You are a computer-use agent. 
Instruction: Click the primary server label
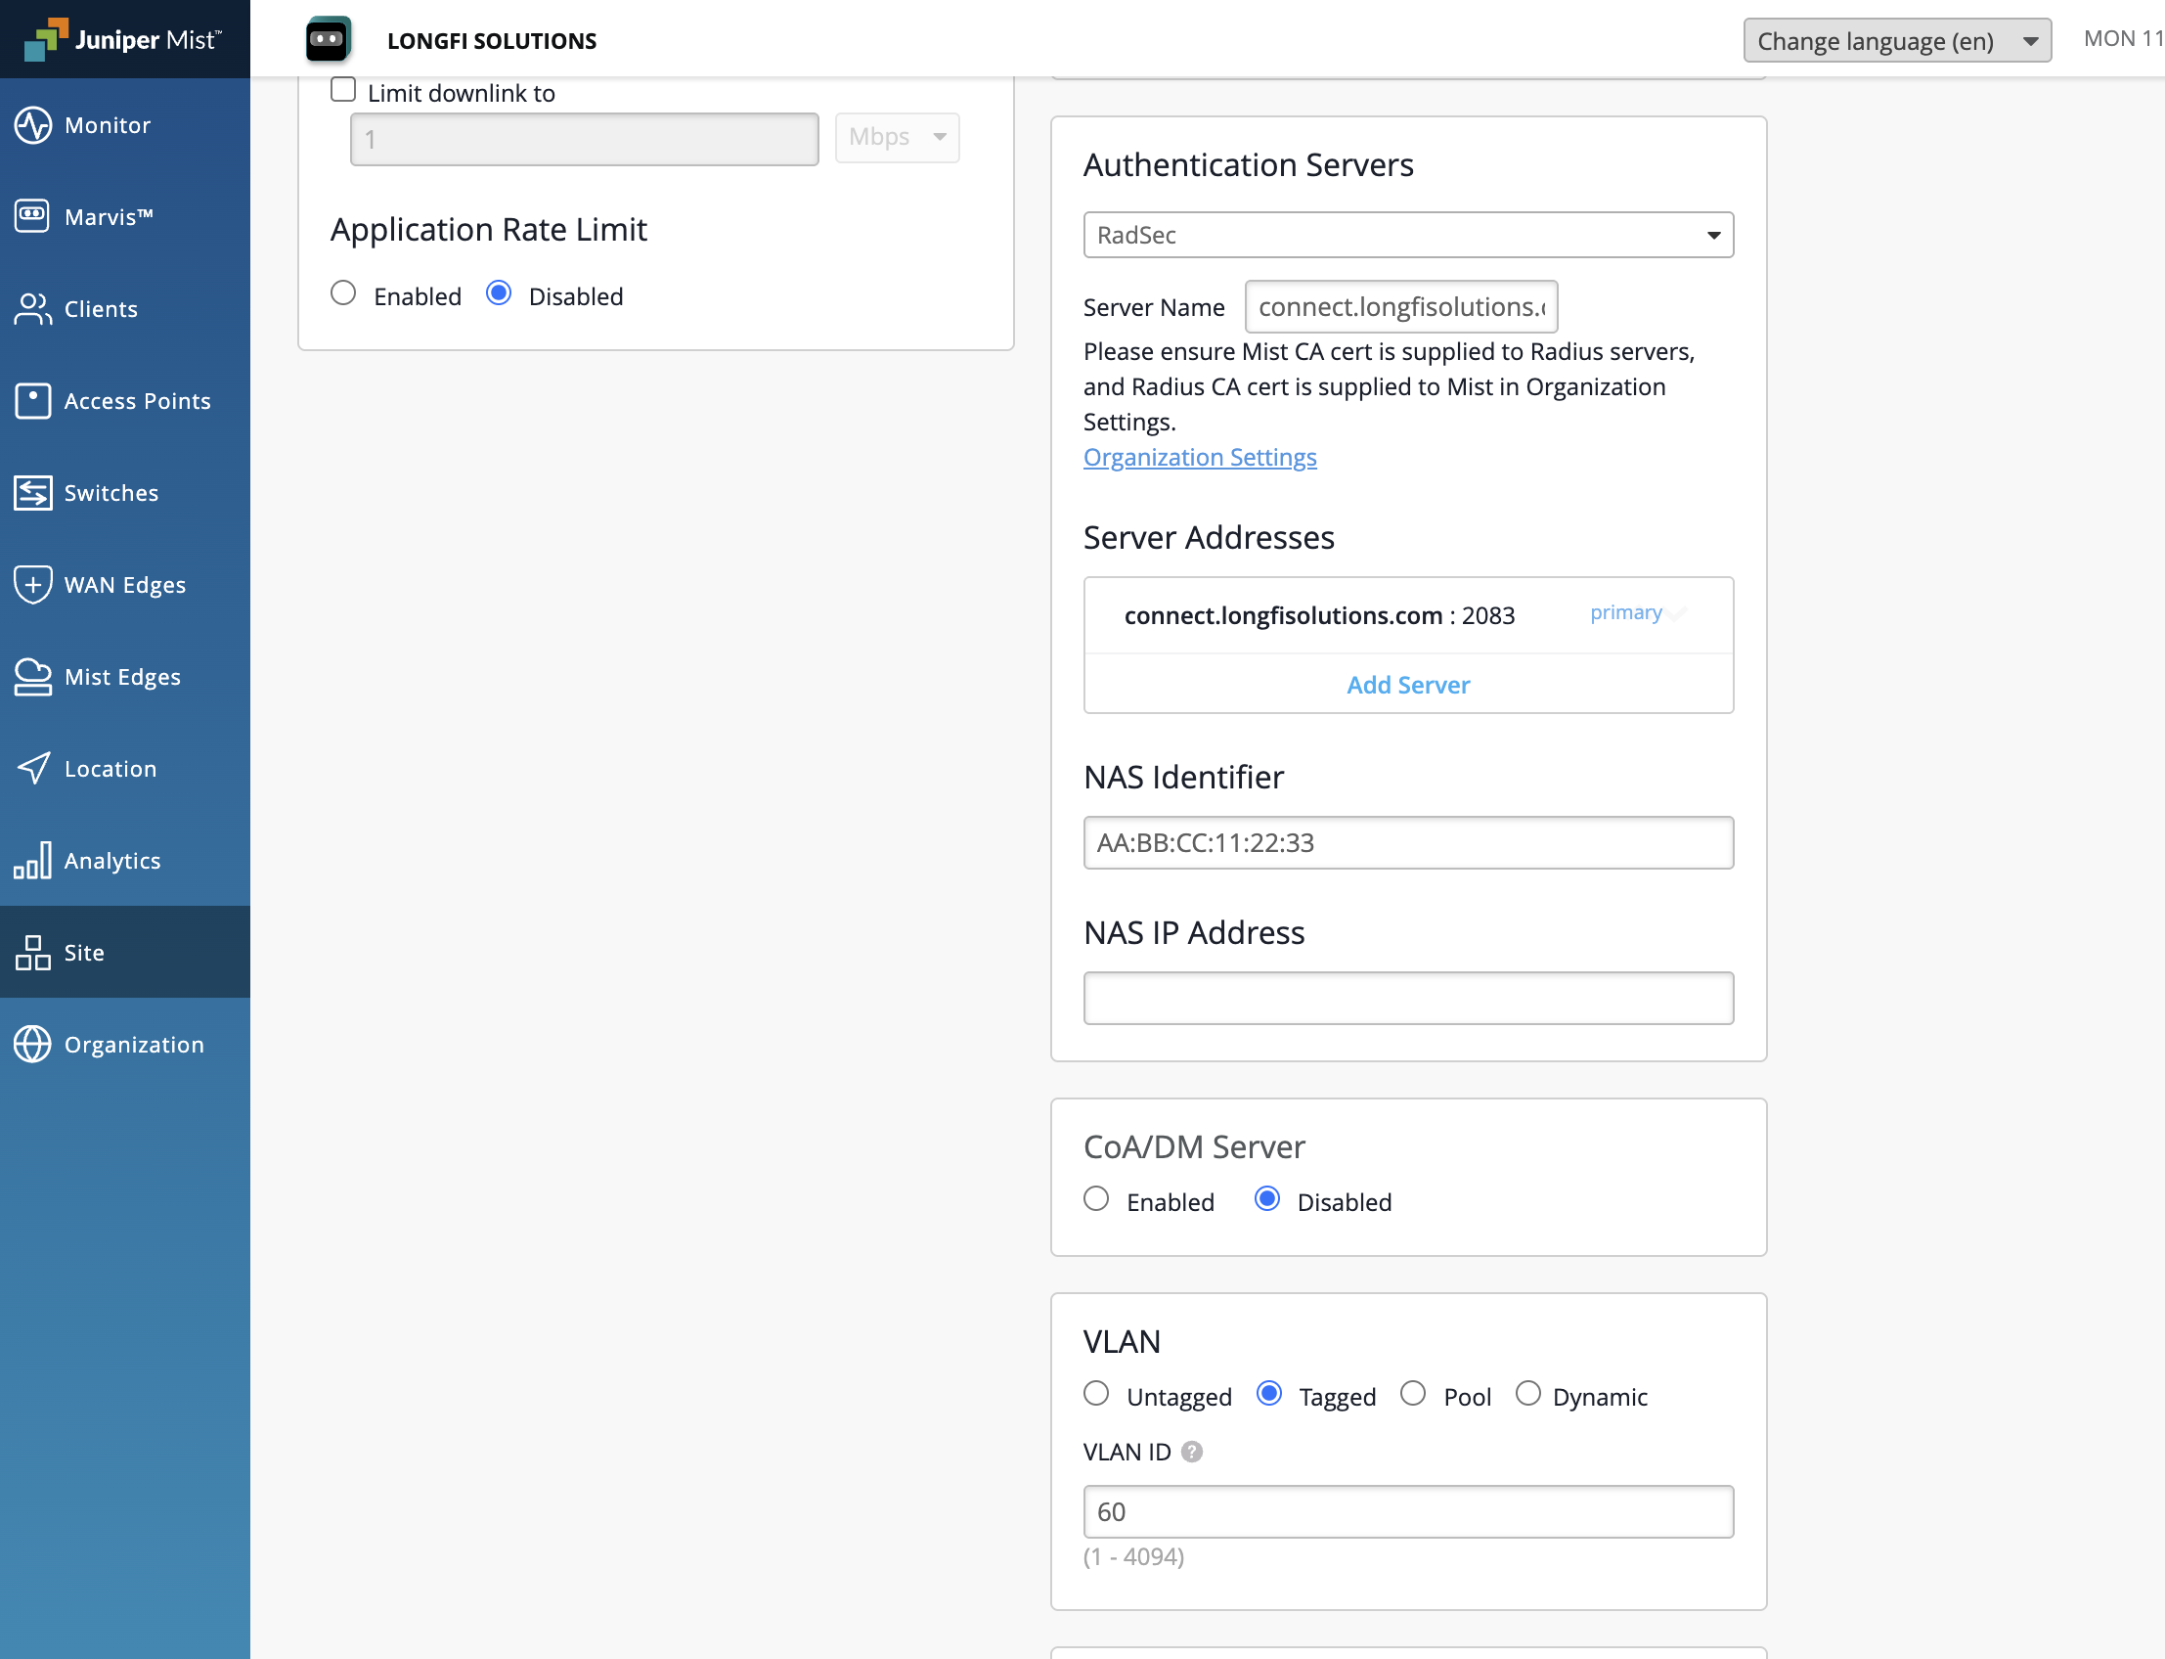coord(1626,612)
